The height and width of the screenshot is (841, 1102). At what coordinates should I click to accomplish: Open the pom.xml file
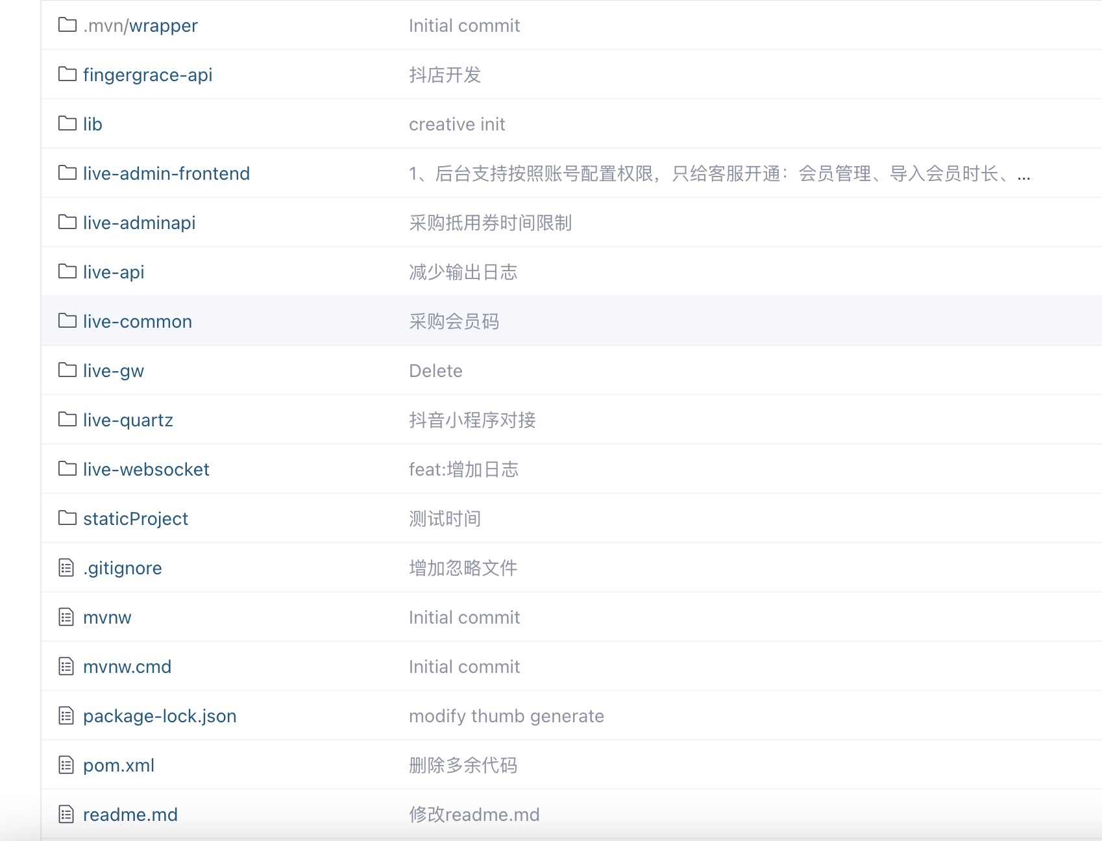[x=119, y=766]
